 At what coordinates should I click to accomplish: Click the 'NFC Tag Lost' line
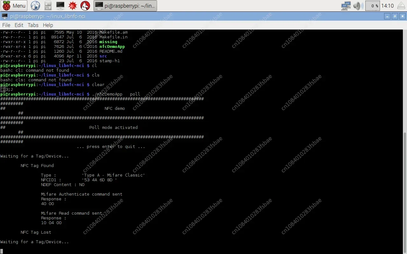pos(36,232)
